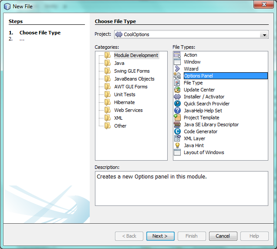The width and height of the screenshot is (277, 249).
Task: Click the Java Hint lightbulb icon
Action: pos(177,145)
